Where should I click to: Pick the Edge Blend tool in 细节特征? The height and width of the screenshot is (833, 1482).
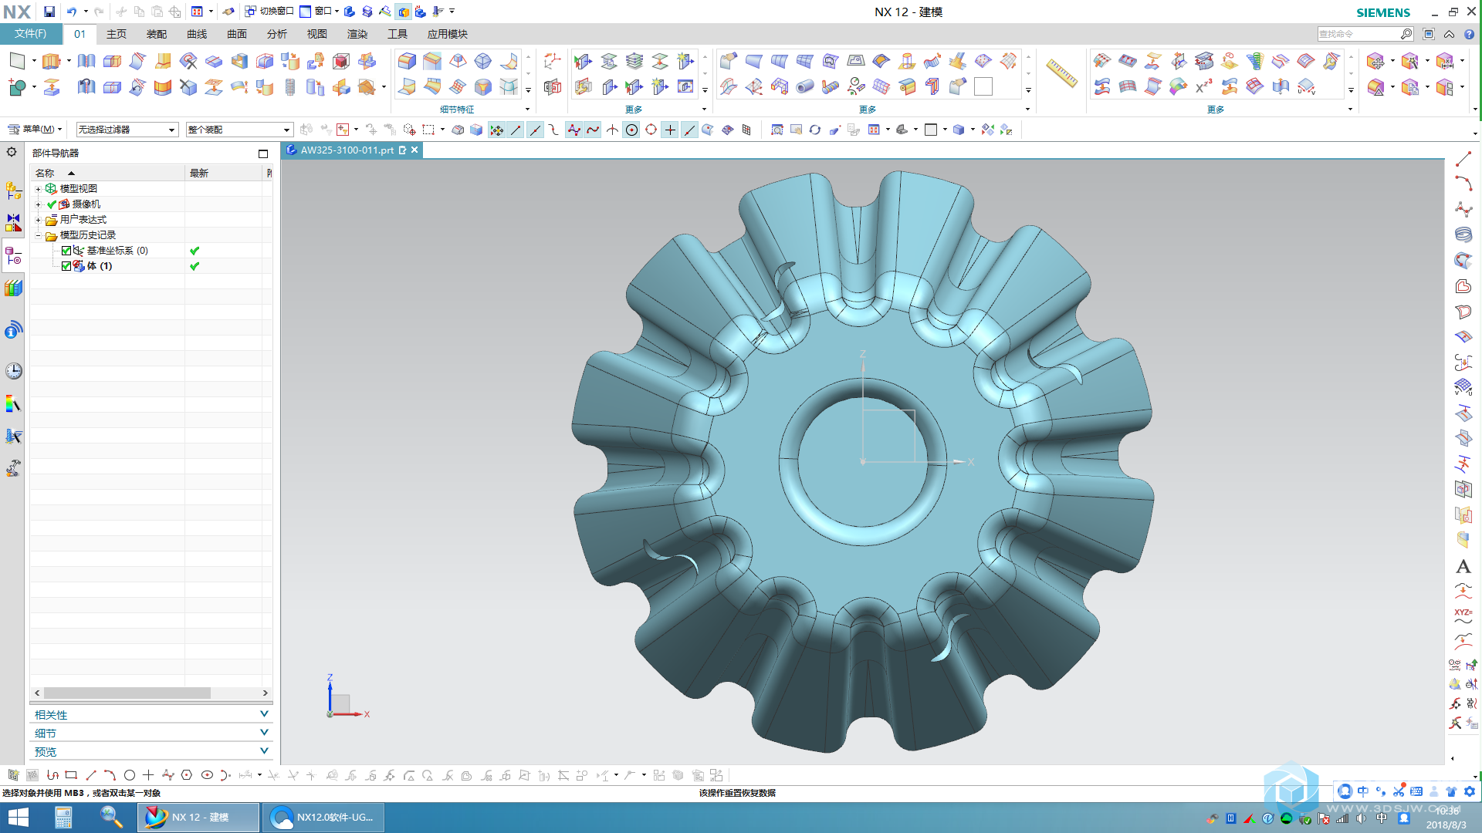407,61
